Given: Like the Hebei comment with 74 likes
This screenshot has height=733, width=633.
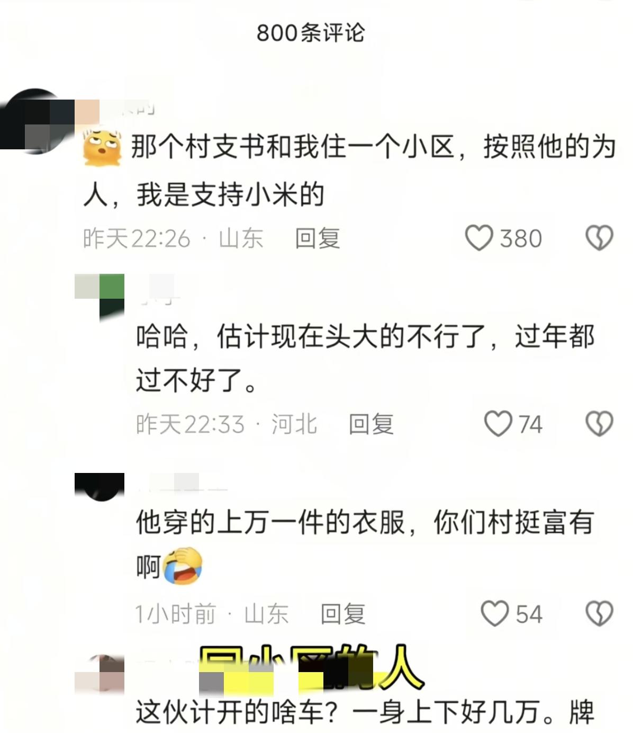Looking at the screenshot, I should 498,424.
